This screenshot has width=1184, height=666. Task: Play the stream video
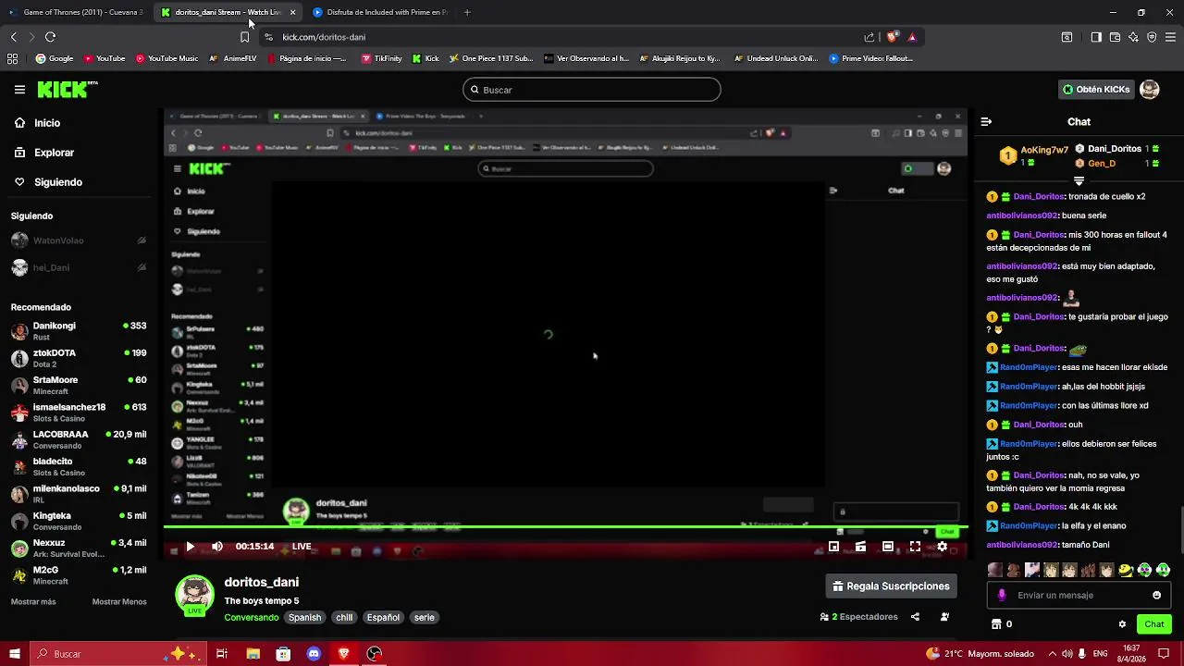click(x=191, y=547)
